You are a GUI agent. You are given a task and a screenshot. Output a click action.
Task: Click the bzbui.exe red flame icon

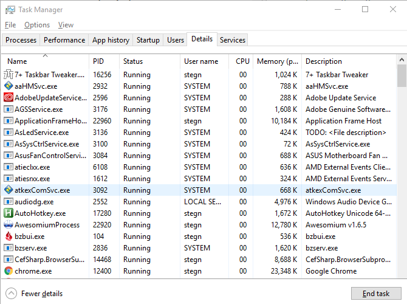tap(9, 237)
